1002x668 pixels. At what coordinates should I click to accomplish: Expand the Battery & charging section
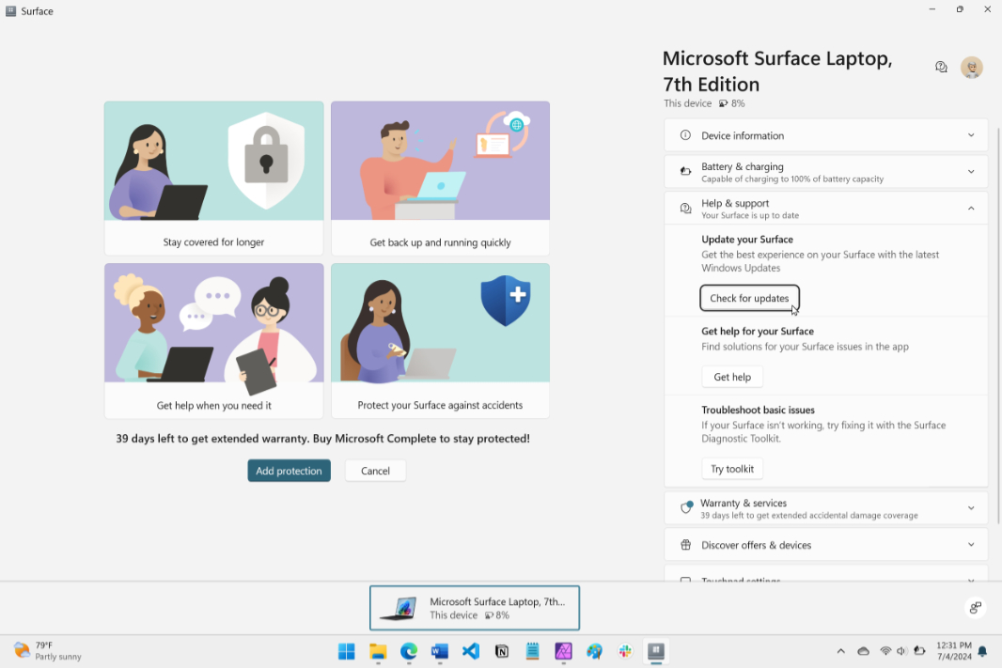point(971,171)
